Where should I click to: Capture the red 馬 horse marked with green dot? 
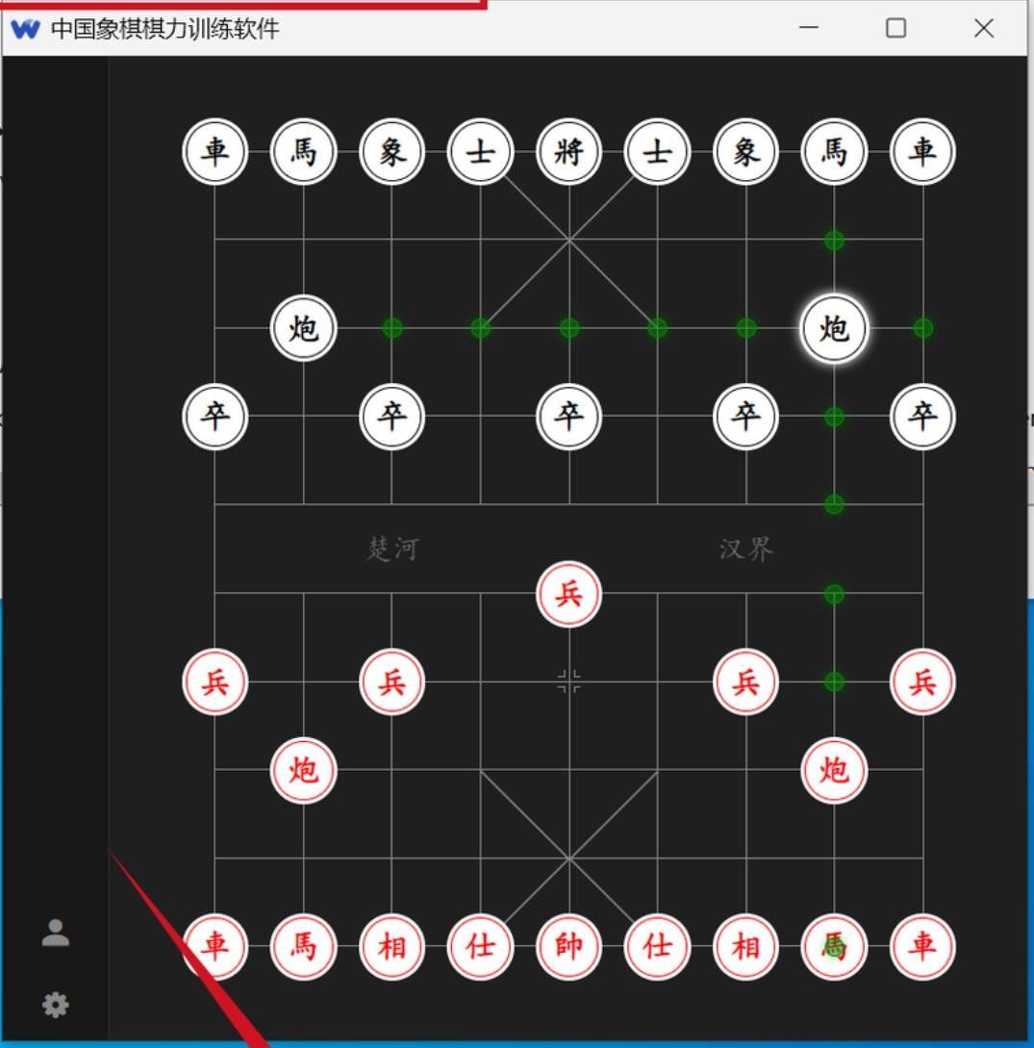[834, 946]
